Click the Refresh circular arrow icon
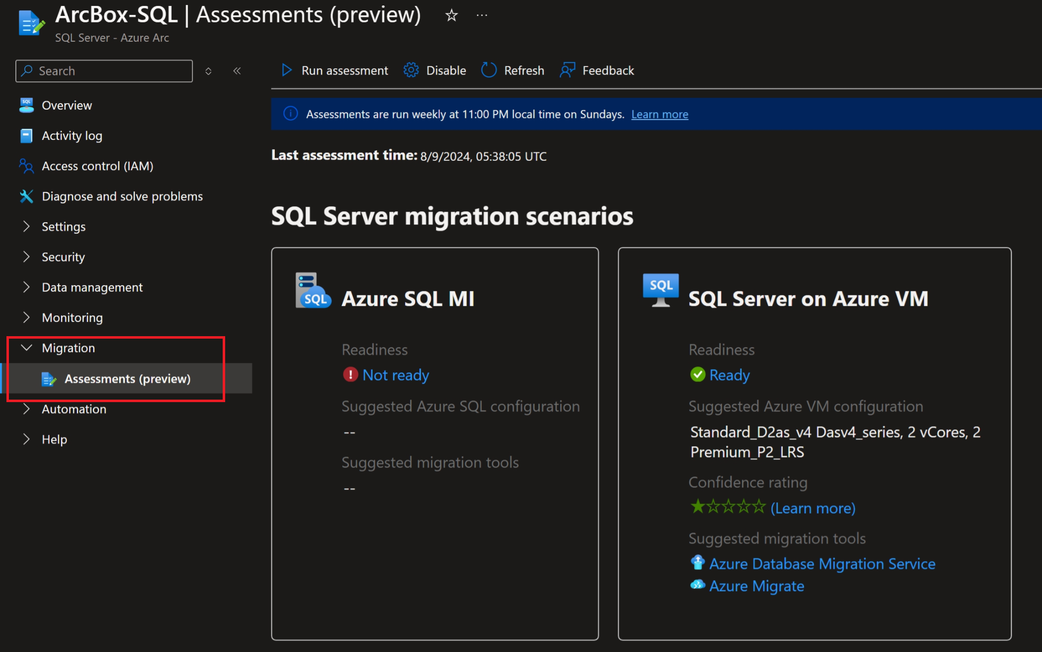 pos(489,70)
